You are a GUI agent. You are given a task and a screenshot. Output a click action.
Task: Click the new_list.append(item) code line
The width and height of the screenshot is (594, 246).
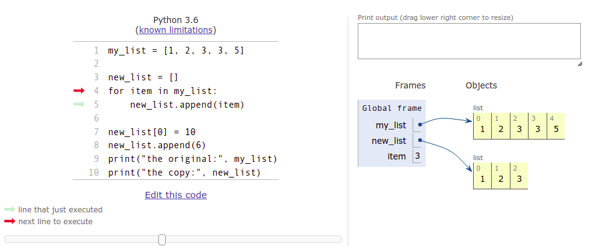click(187, 105)
